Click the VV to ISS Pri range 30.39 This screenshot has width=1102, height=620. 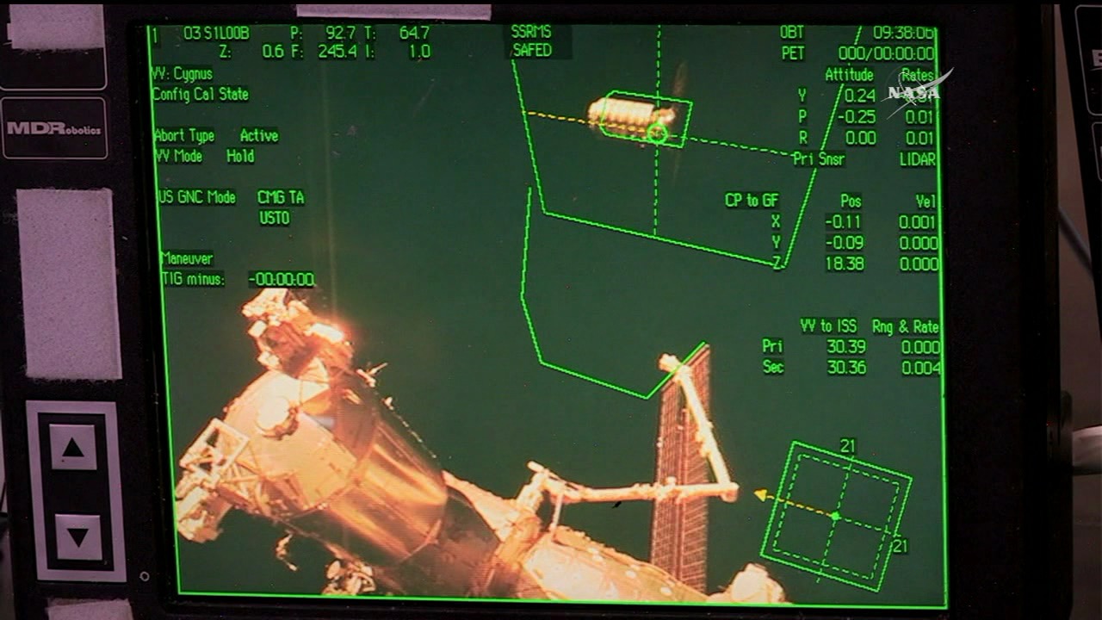pos(845,347)
